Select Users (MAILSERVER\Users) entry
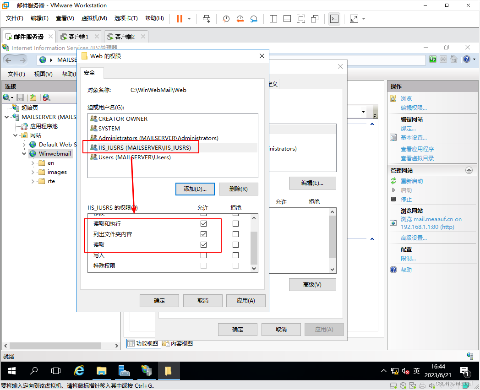The image size is (480, 390). (x=134, y=157)
